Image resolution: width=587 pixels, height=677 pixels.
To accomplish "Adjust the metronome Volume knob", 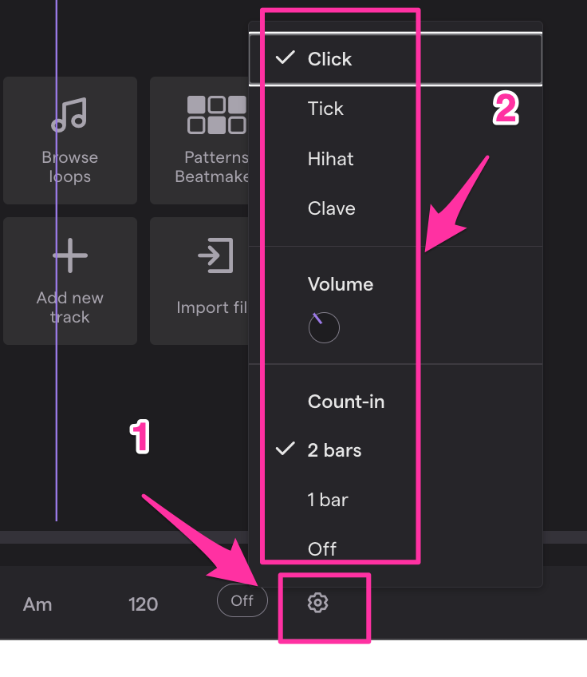I will (x=324, y=327).
